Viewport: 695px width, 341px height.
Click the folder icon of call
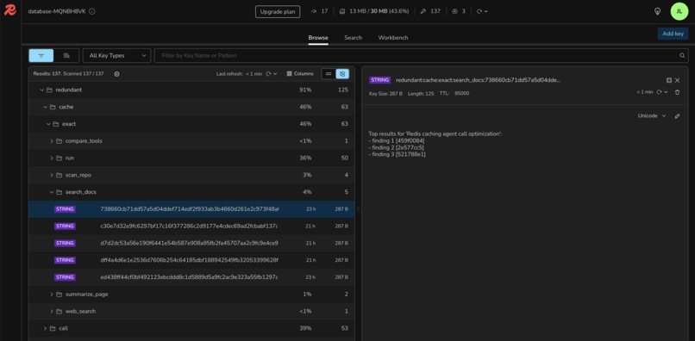pos(53,328)
